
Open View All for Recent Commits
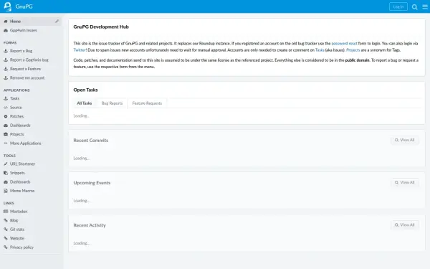click(x=404, y=140)
